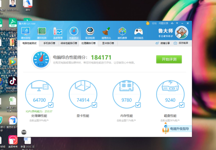The height and width of the screenshot is (150, 216).
Task: Click the green 开始评测 button
Action: coord(169,59)
